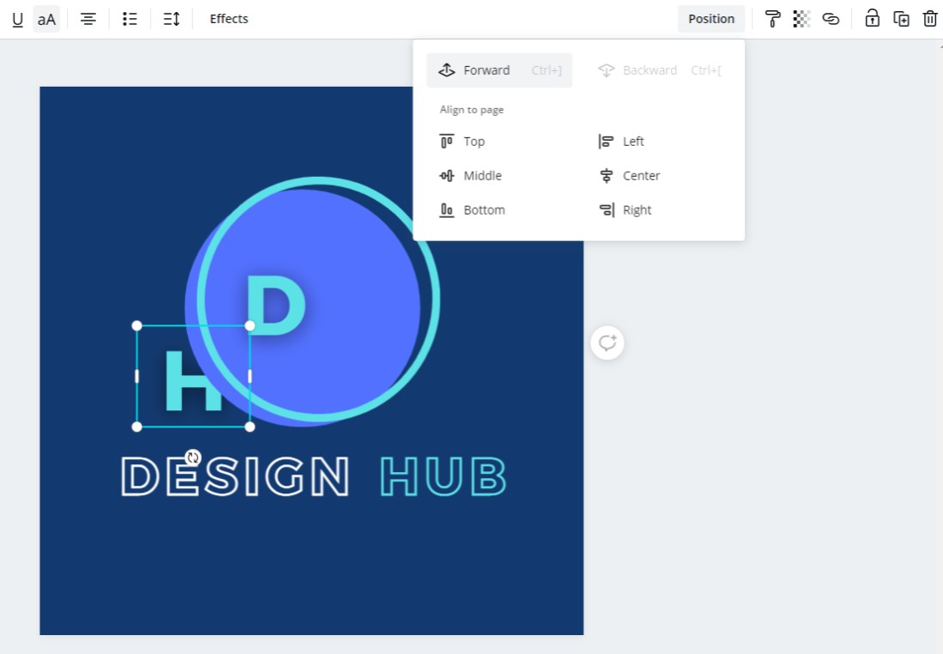Screen dimensions: 943x654
Task: Select the DESIGN outlined text
Action: click(x=235, y=476)
